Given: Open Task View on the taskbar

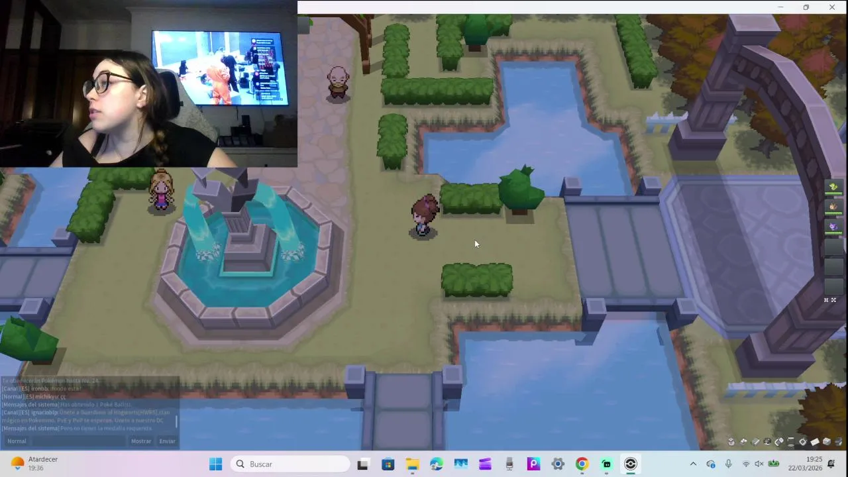Looking at the screenshot, I should click(x=362, y=464).
